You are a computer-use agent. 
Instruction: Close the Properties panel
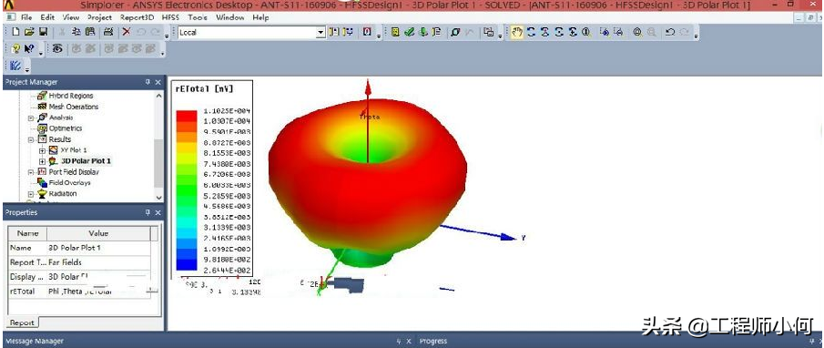(x=158, y=213)
